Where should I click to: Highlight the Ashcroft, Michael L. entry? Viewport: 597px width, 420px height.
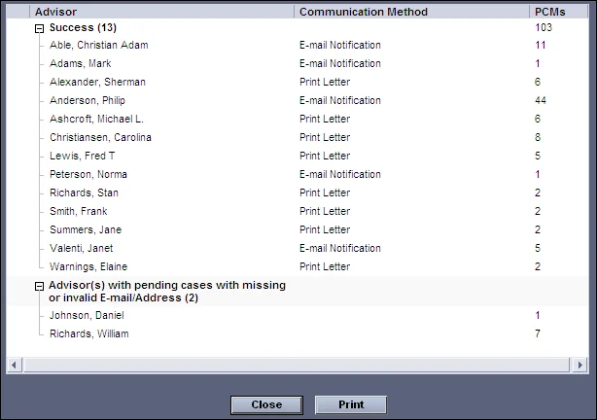[96, 119]
